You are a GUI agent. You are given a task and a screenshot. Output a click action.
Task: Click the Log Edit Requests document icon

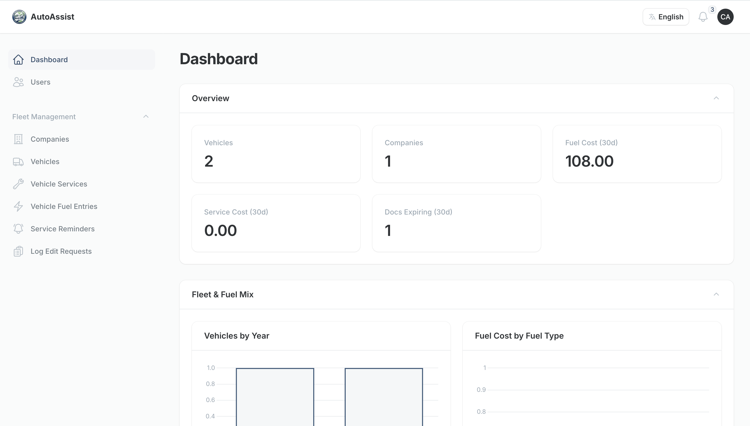point(18,251)
